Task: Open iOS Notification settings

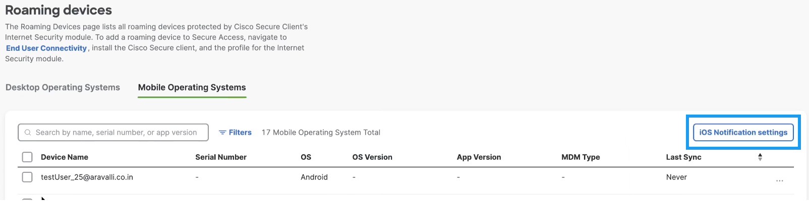Action: (x=743, y=133)
